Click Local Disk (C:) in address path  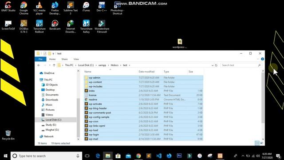pos(86,65)
